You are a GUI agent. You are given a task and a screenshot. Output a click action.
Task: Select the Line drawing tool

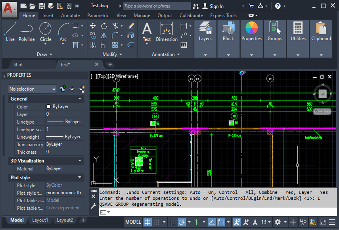click(10, 28)
